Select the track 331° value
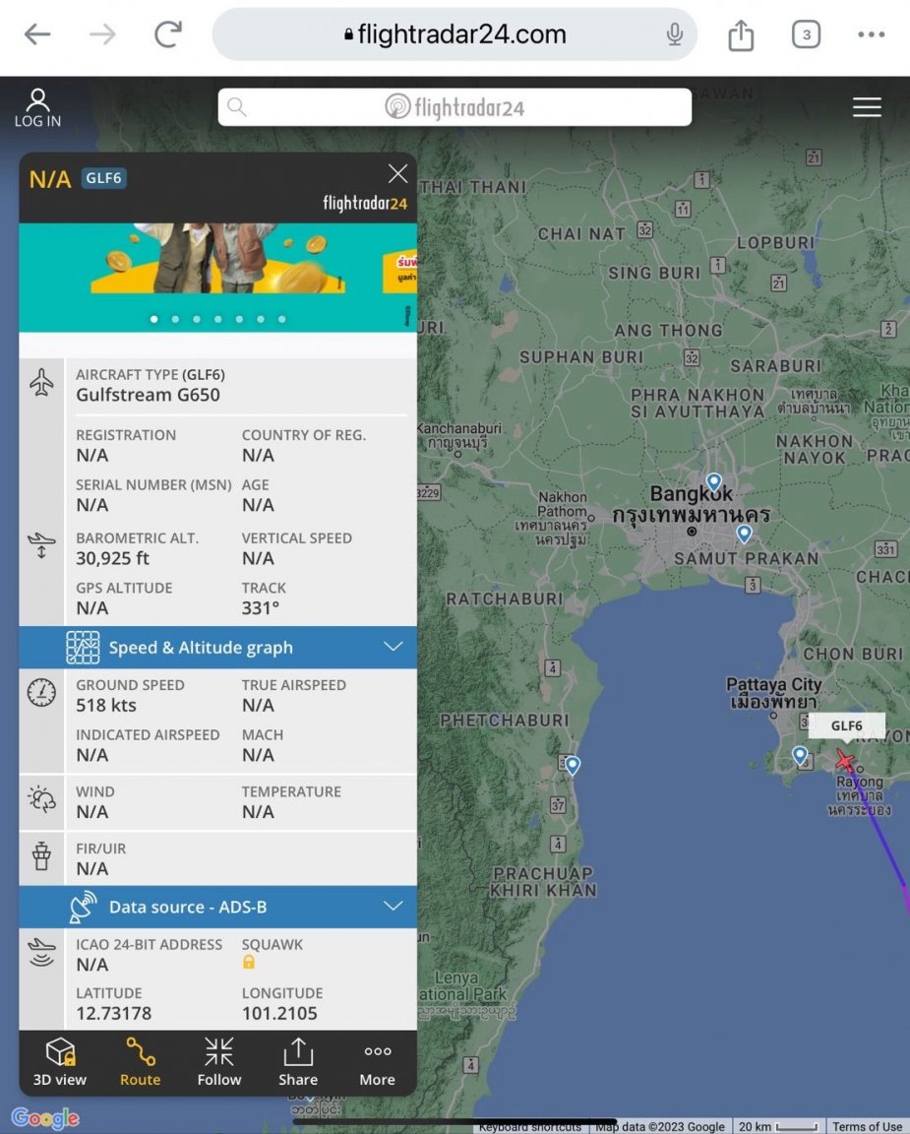Viewport: 910px width, 1134px height. [260, 608]
